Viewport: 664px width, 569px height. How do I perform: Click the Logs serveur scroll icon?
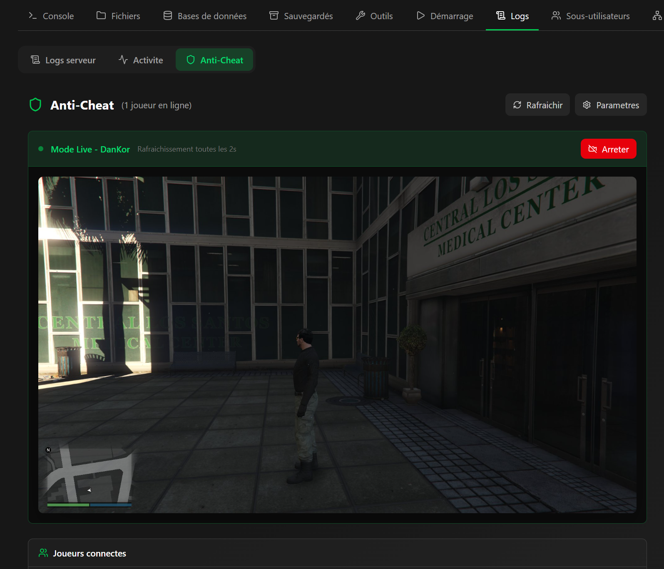coord(35,60)
